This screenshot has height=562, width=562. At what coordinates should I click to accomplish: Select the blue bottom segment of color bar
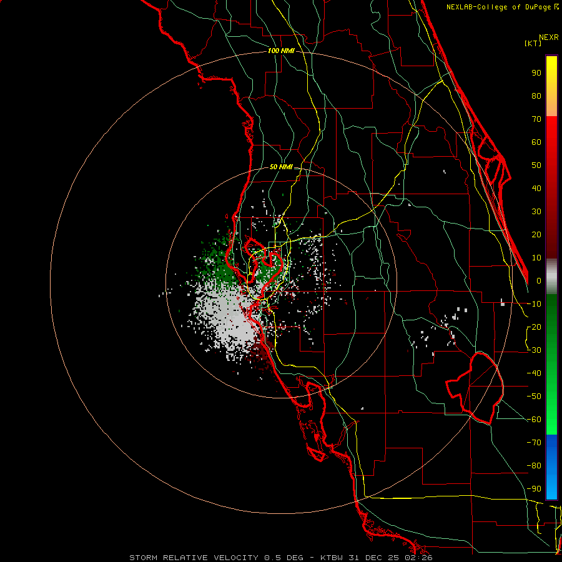coord(551,467)
